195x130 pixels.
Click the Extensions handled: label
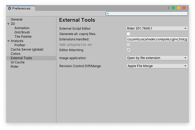click(74, 39)
